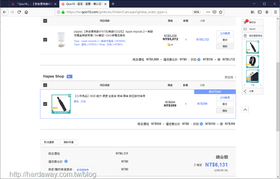Open Apple Airpods 2 product title link
The width and height of the screenshot is (280, 179).
pyautogui.click(x=113, y=33)
